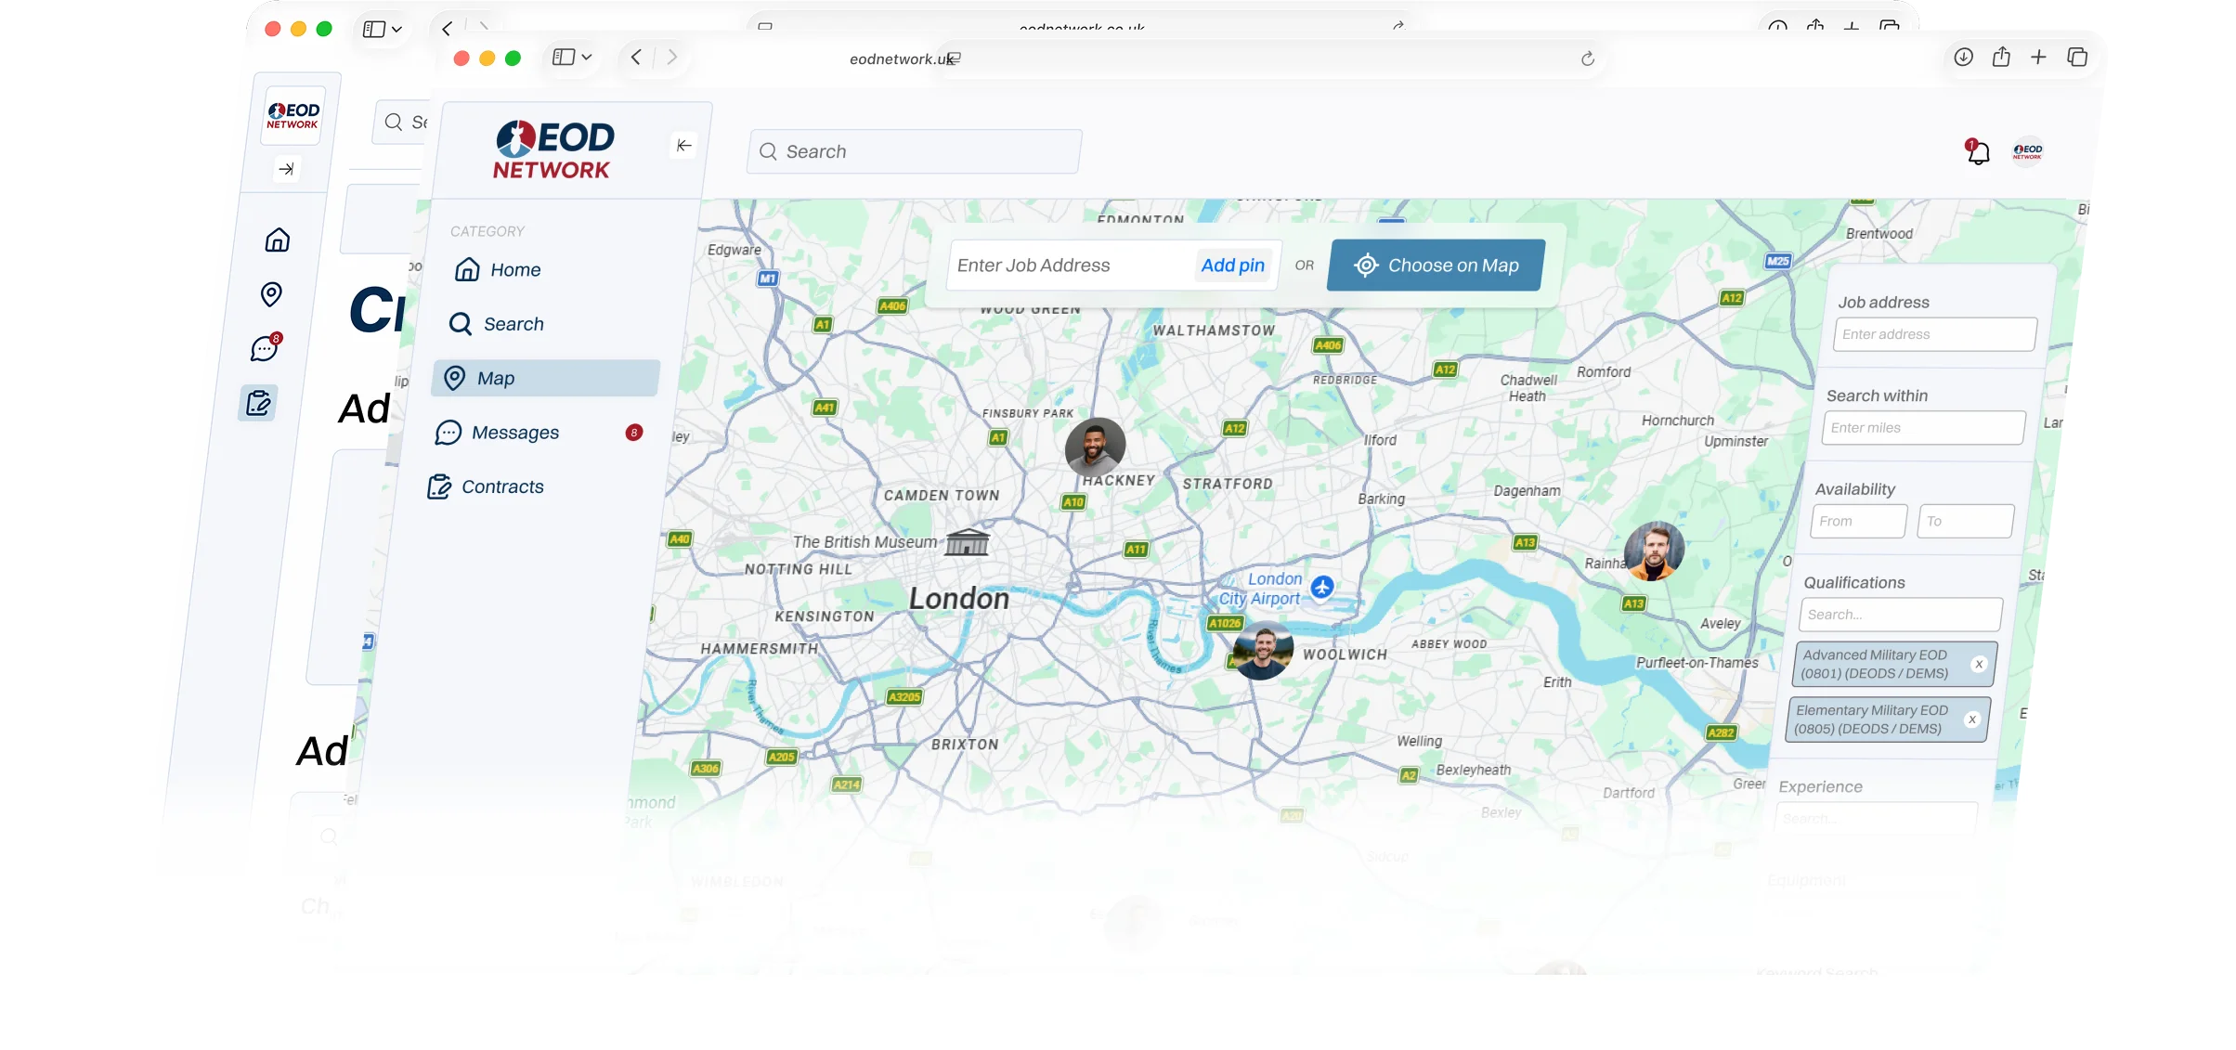Click the Safari downloads icon
Viewport: 2236px width, 1050px height.
tap(1963, 58)
